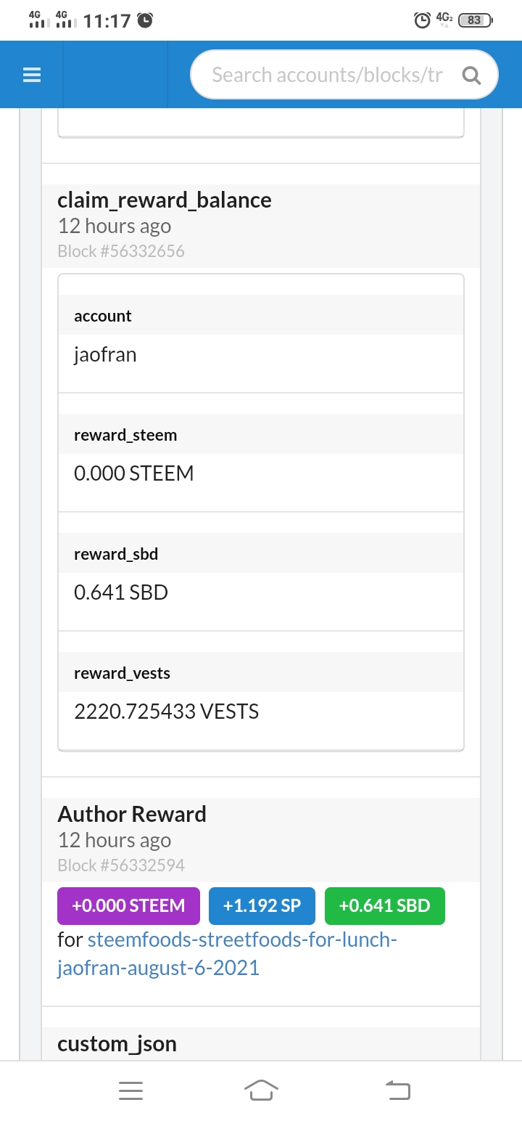
Task: Click the +0.000 STEEM purple badge
Action: [128, 905]
